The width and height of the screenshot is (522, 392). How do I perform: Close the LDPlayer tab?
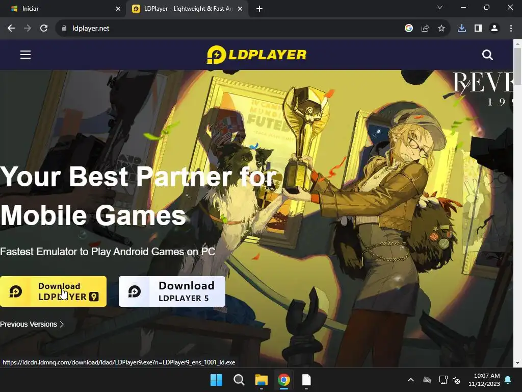[x=240, y=9]
